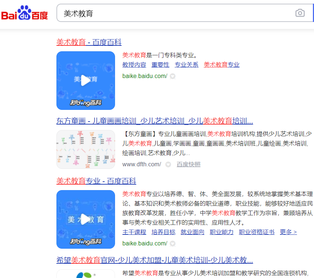
Task: Open 美术教育 - 百度百科 result title
Action: (x=89, y=42)
